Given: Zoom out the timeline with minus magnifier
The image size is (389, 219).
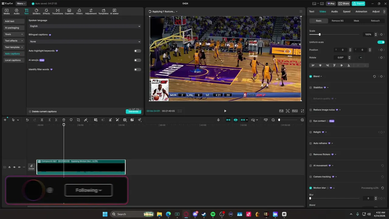Looking at the screenshot, I should point(273,120).
